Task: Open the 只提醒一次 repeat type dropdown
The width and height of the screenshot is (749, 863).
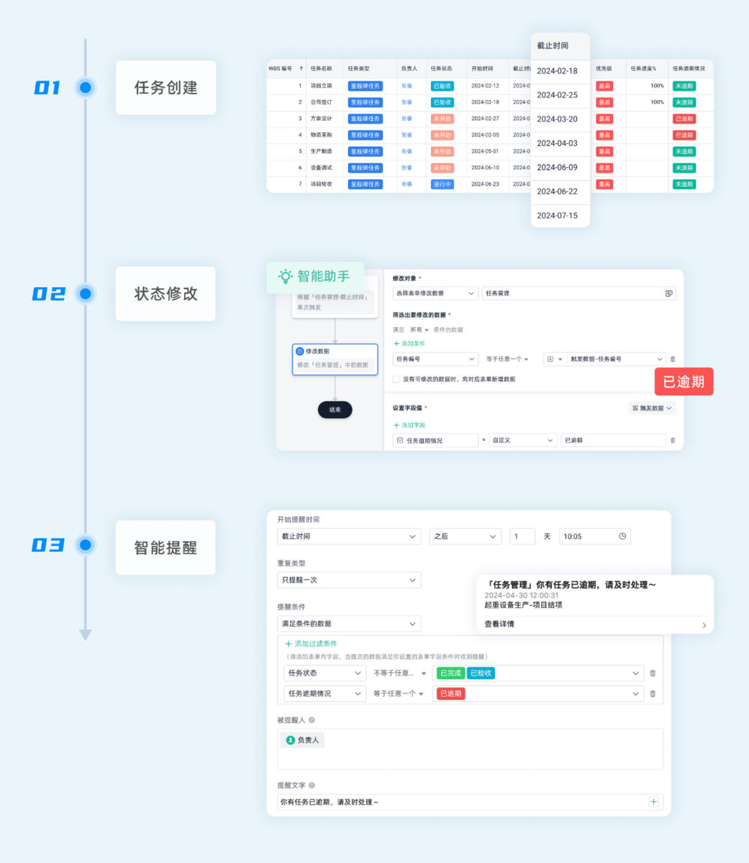Action: (348, 580)
